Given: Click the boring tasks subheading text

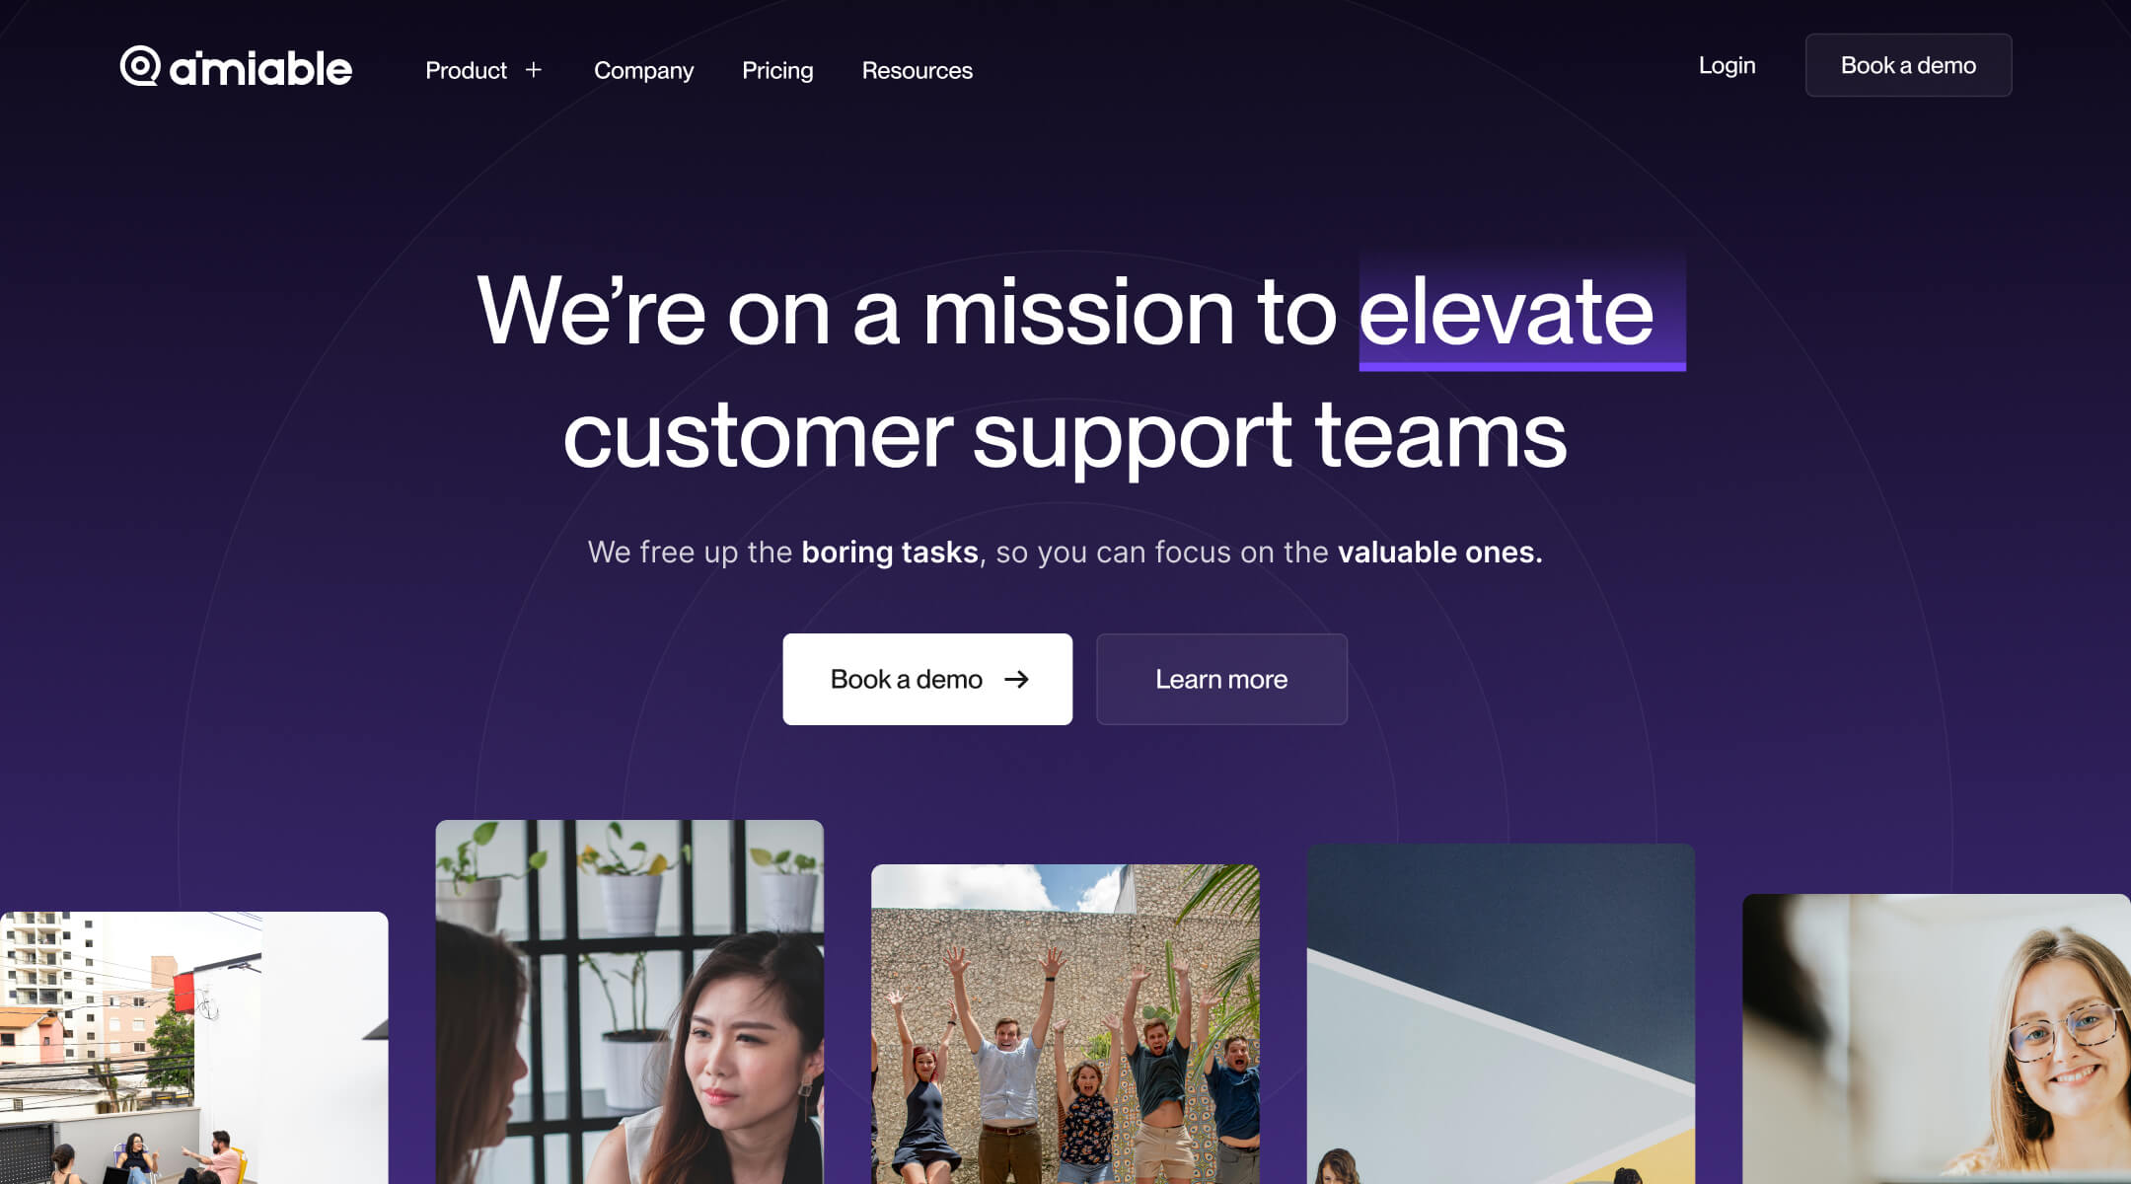Looking at the screenshot, I should [889, 552].
